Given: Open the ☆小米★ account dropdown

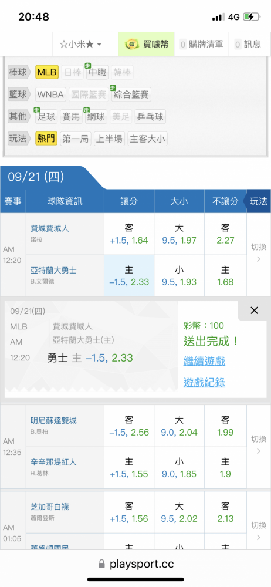Looking at the screenshot, I should 80,44.
